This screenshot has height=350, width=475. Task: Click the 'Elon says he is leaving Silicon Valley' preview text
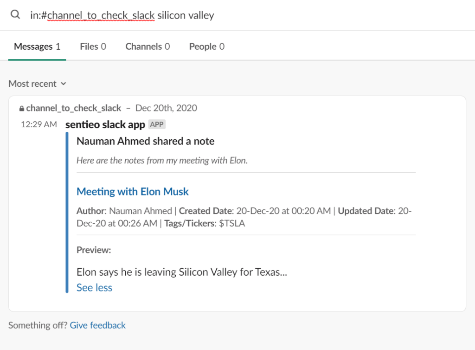pyautogui.click(x=182, y=272)
